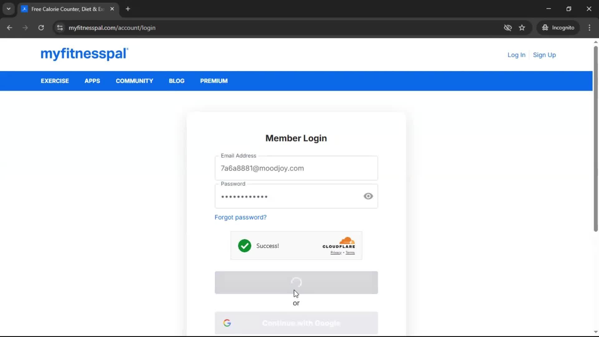Click Continue with Google button
The width and height of the screenshot is (599, 337).
(x=296, y=323)
